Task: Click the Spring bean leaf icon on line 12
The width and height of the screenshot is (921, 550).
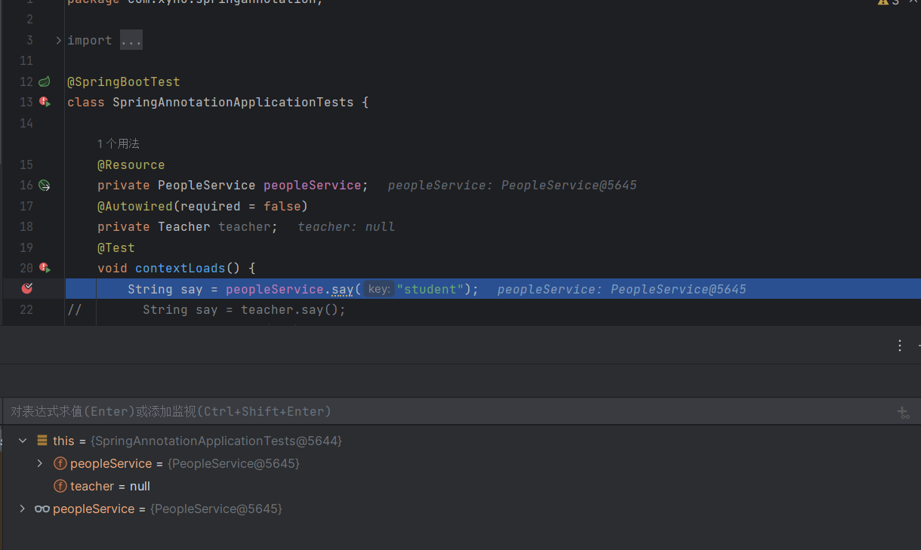Action: [x=45, y=81]
